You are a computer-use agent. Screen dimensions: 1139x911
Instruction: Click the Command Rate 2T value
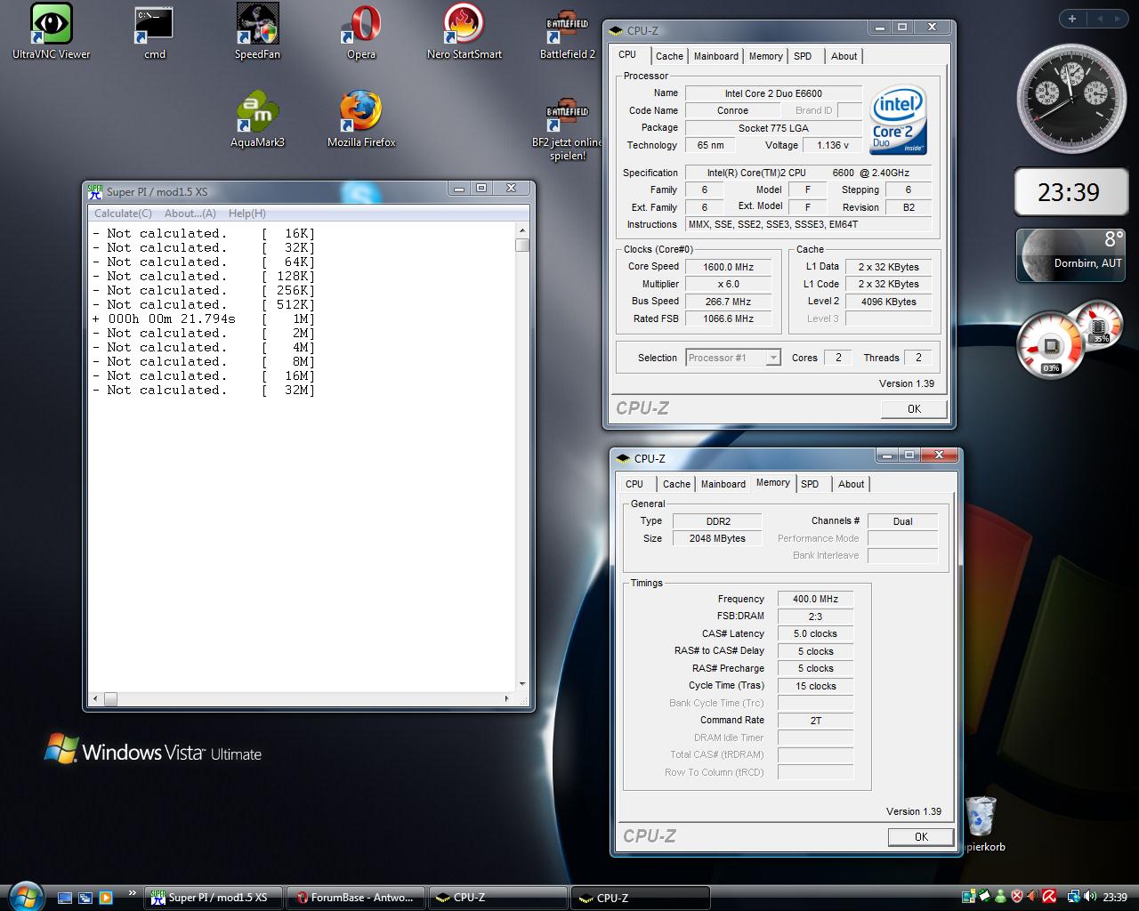point(815,721)
